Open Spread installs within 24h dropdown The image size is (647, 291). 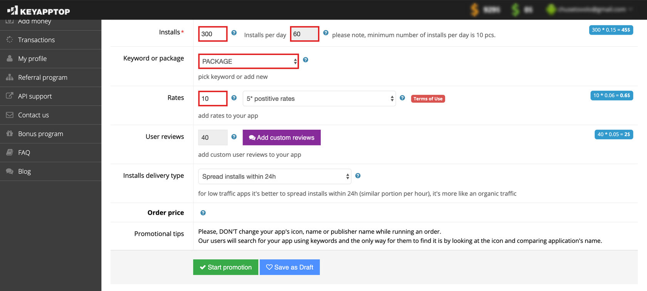tap(275, 177)
